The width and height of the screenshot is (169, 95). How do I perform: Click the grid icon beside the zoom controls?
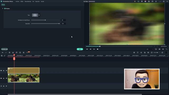click(148, 53)
